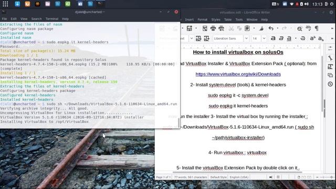
Task: Open the Save options dropdown arrow
Action: pos(196,28)
